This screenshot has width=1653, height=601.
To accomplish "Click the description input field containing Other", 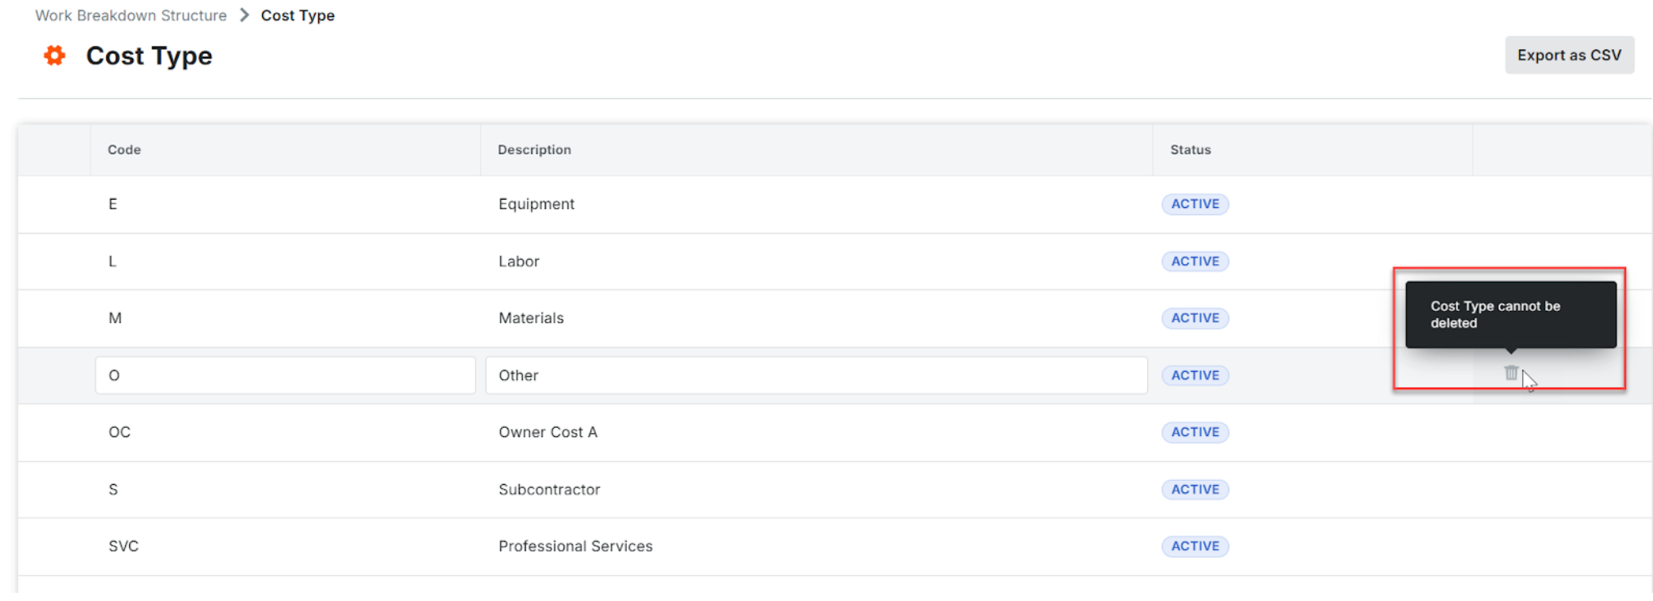I will [815, 375].
